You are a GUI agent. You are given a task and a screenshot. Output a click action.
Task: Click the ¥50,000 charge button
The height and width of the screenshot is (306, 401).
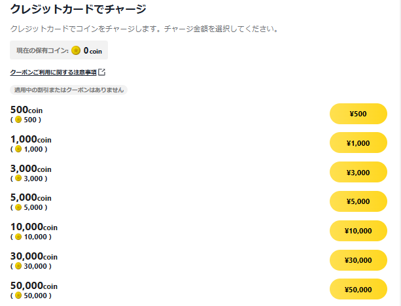click(x=358, y=289)
